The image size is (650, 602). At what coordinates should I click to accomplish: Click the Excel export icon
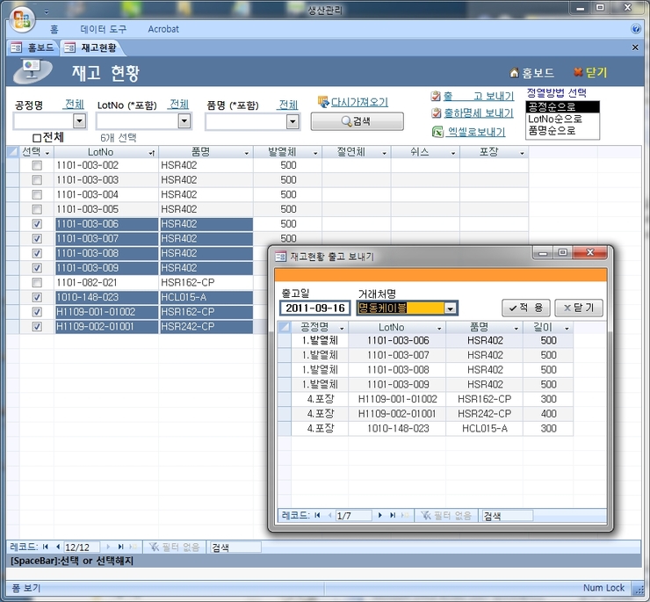pos(437,132)
